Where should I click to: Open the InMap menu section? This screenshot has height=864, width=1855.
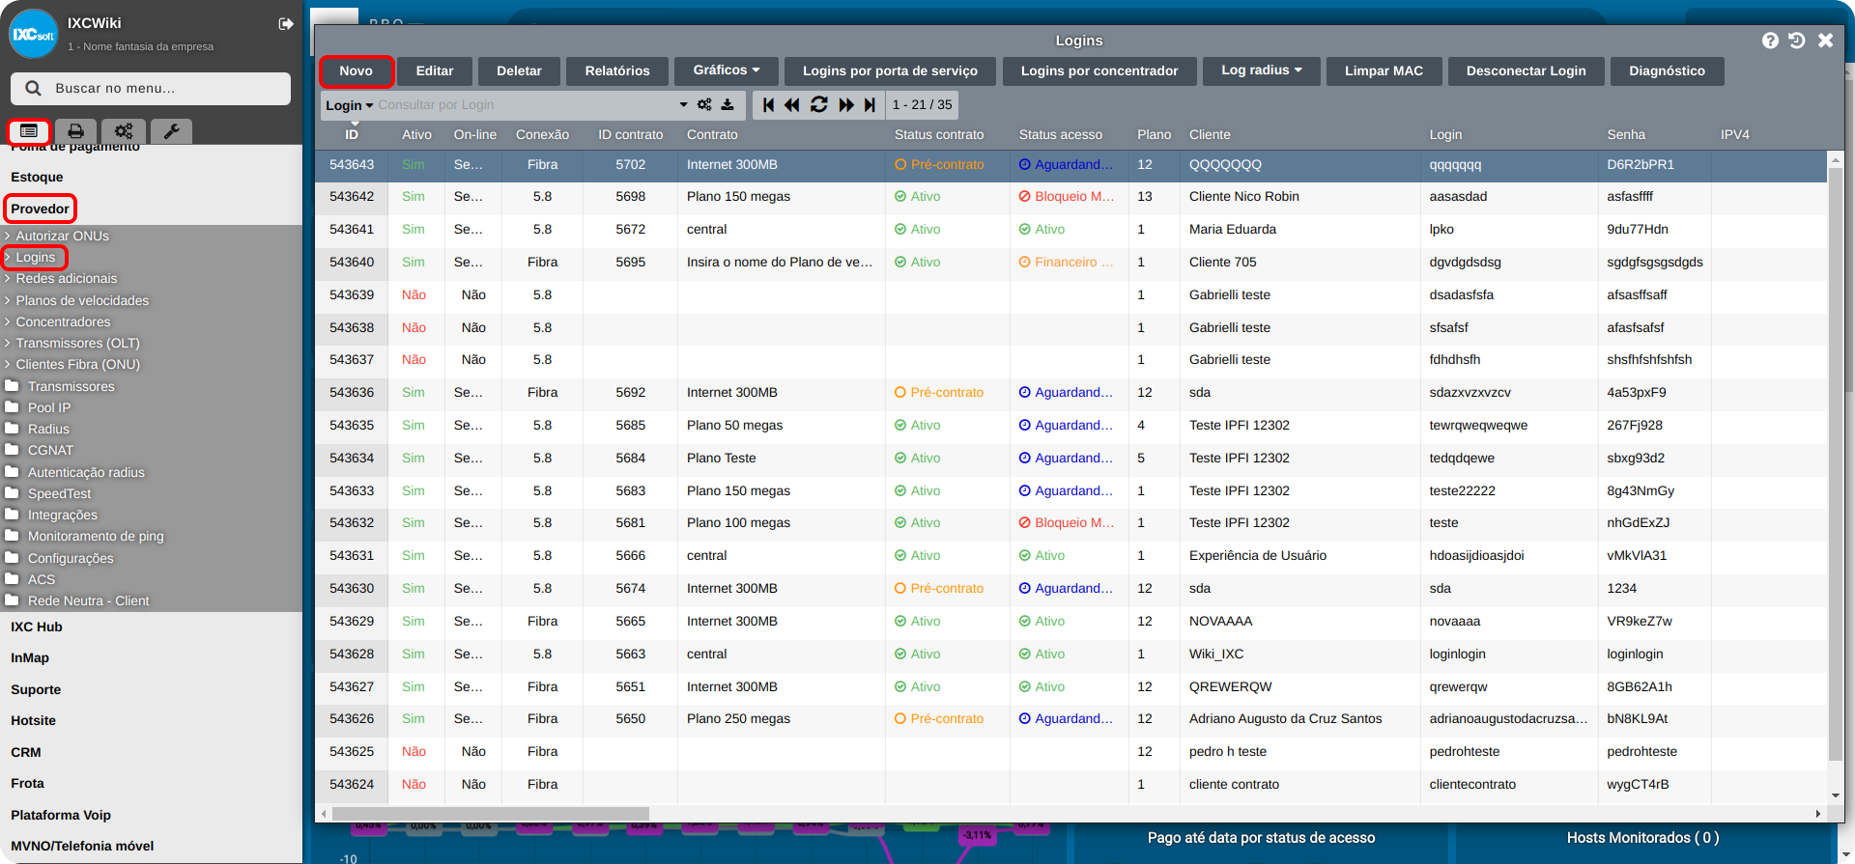coord(30,657)
